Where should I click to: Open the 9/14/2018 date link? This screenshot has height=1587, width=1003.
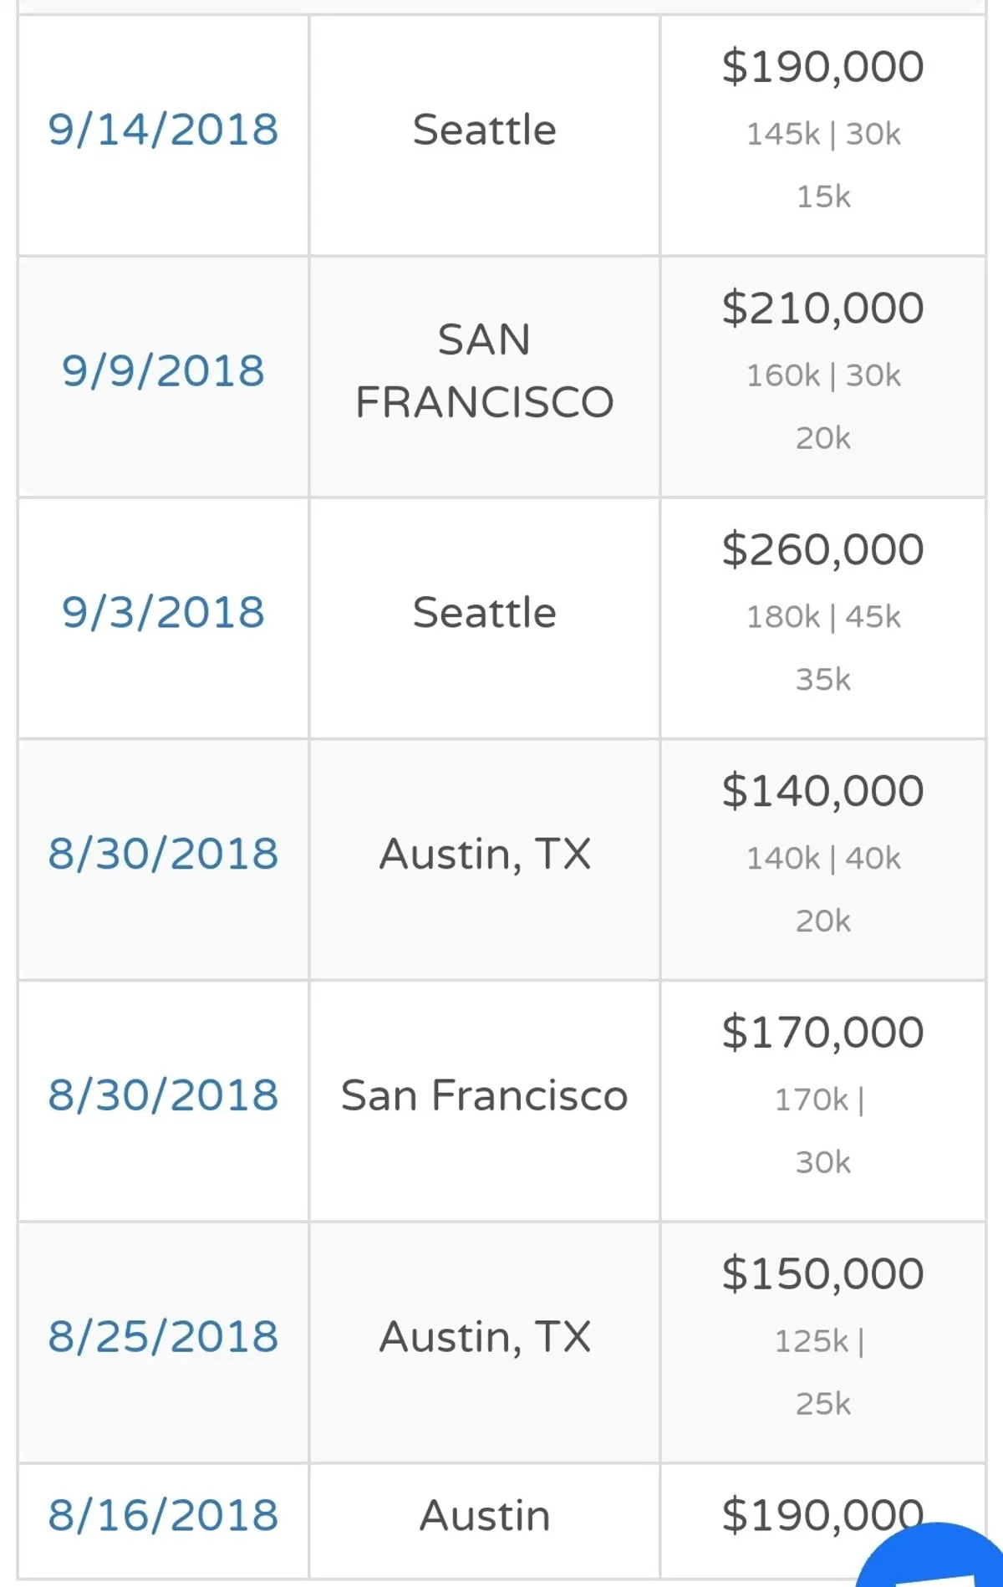click(163, 130)
